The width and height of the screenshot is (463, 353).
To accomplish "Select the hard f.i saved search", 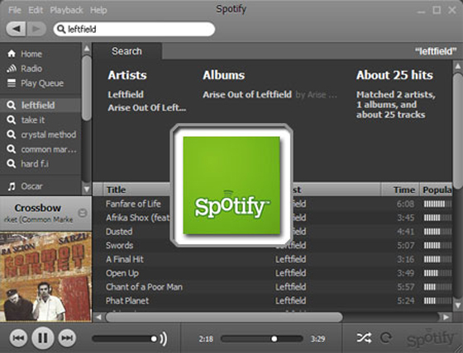I will (41, 164).
